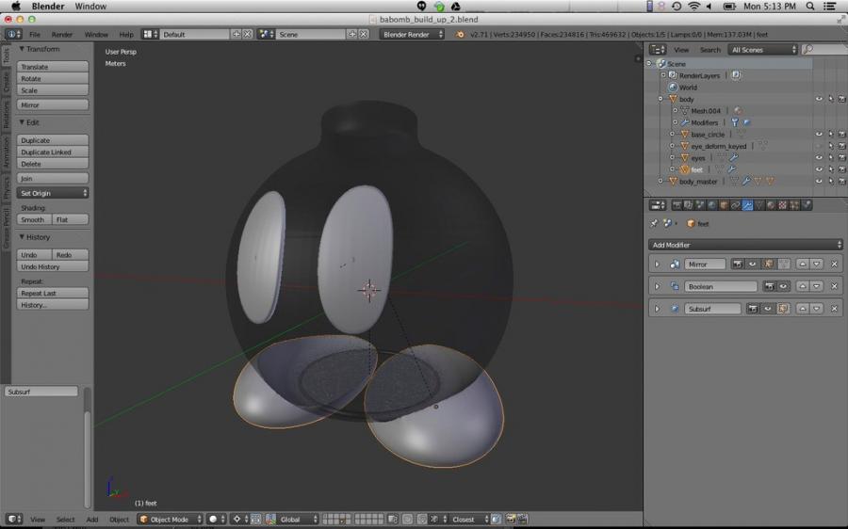This screenshot has height=529, width=848.
Task: Click the OpenGL render animation clapper icon
Action: [522, 520]
